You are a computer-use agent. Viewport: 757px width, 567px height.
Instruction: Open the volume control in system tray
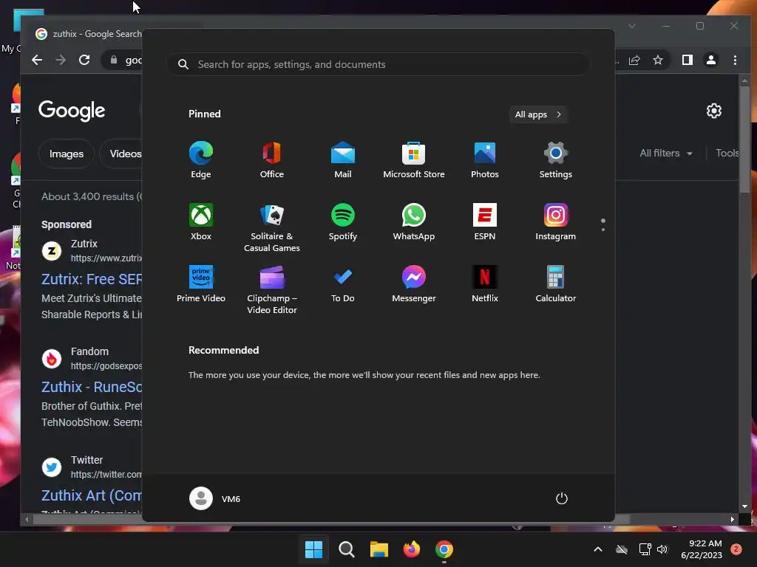tap(662, 549)
